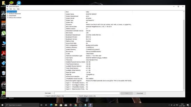Click the Find button

pos(127,93)
